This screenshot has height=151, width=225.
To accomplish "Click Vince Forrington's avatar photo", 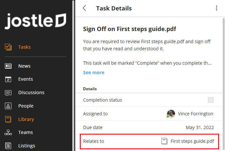I will pyautogui.click(x=171, y=114).
